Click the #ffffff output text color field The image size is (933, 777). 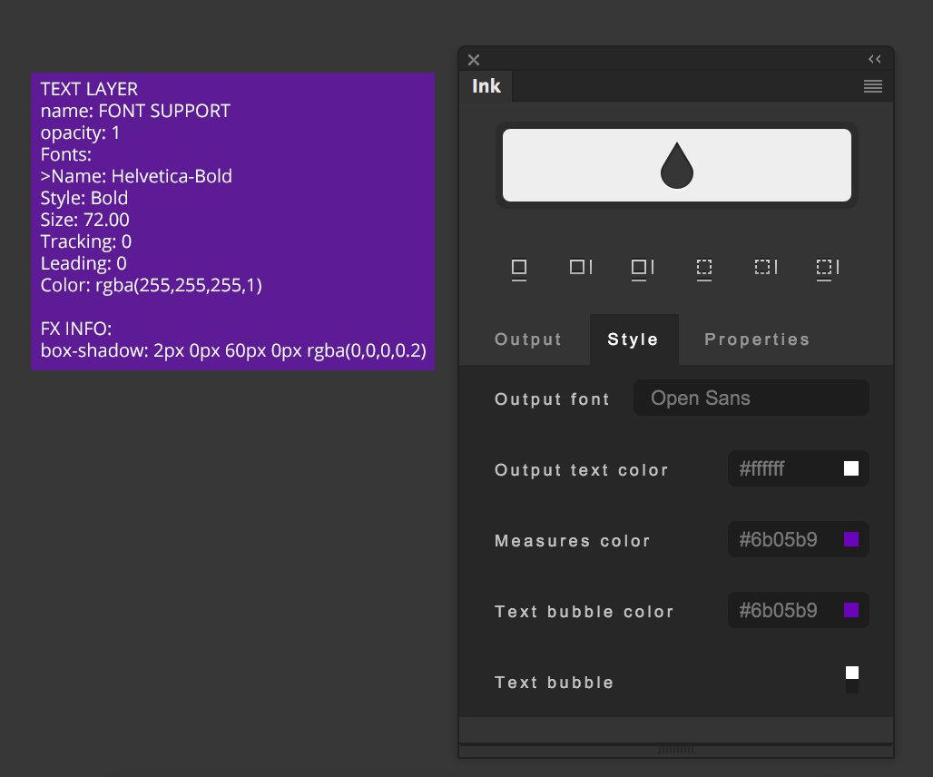(798, 468)
